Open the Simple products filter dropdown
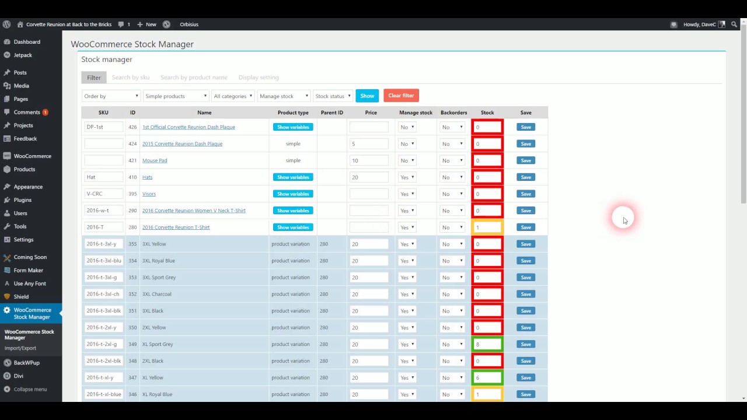Viewport: 747px width, 420px height. click(x=176, y=96)
